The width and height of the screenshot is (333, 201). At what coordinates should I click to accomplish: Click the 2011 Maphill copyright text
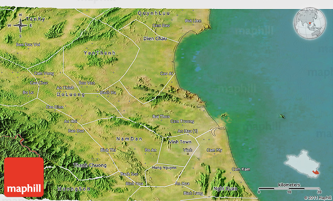coord(318,198)
